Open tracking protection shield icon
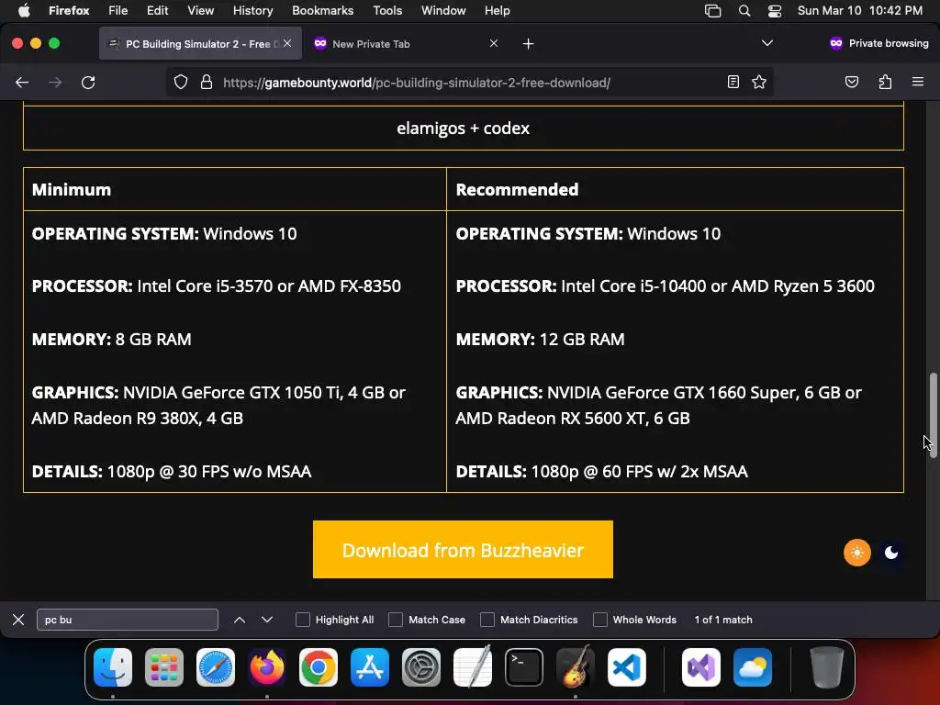The height and width of the screenshot is (705, 940). point(181,82)
